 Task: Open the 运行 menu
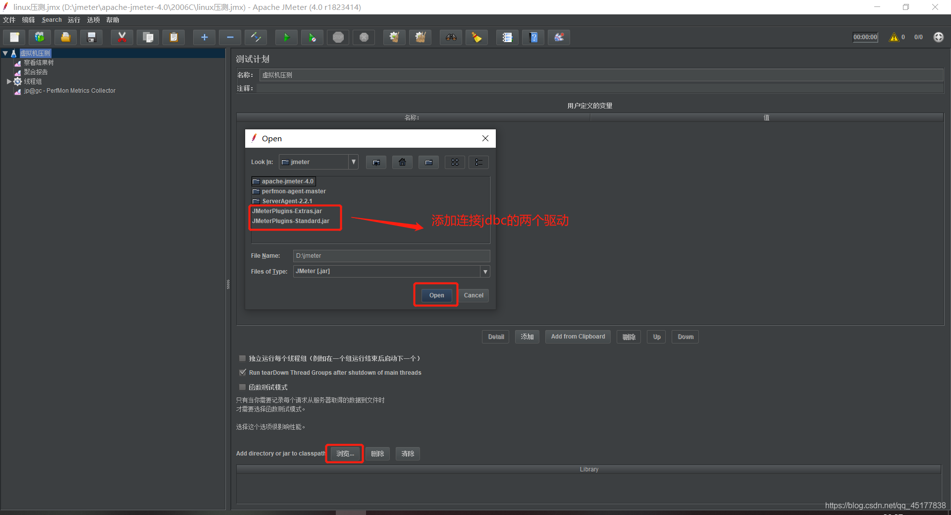[x=74, y=20]
